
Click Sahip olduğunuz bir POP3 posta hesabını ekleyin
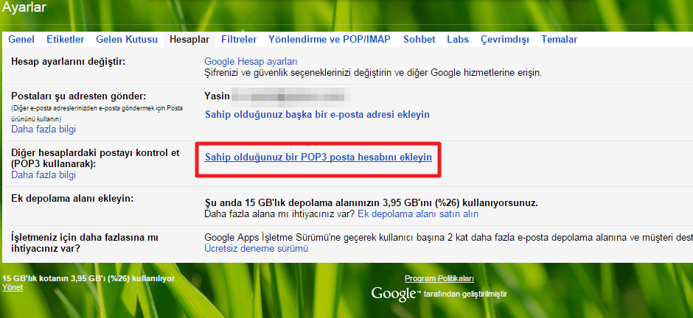pyautogui.click(x=318, y=157)
